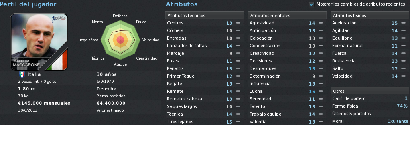Click the Forma física 74% value
The width and height of the screenshot is (410, 144).
(x=402, y=106)
